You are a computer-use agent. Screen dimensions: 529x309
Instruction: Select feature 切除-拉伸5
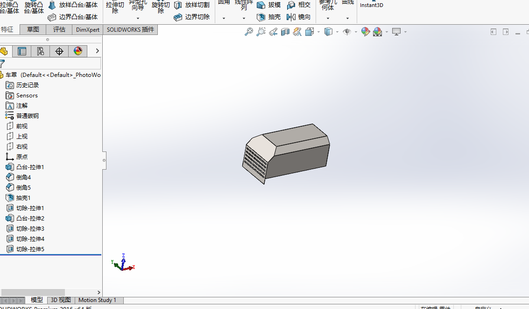pyautogui.click(x=25, y=249)
